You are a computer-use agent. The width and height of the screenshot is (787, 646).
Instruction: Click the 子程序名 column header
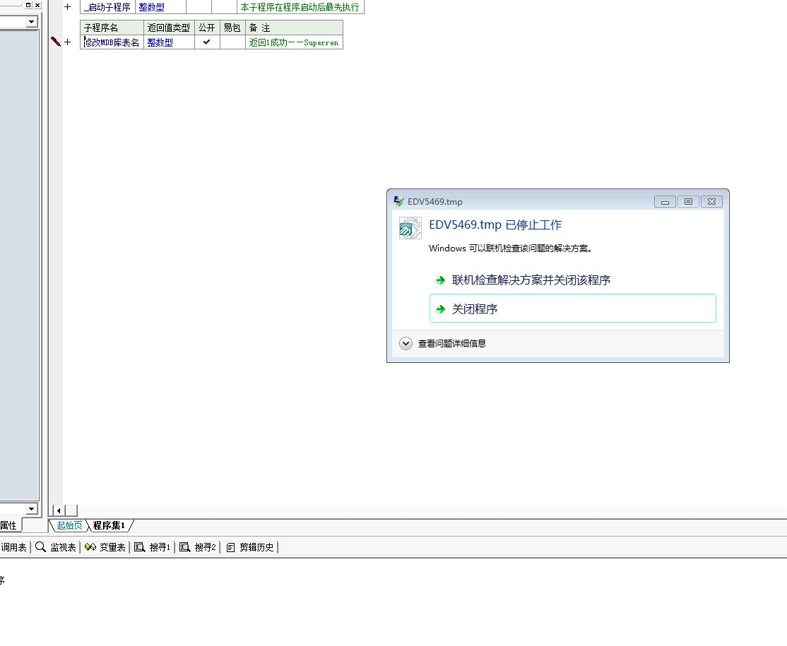point(112,28)
